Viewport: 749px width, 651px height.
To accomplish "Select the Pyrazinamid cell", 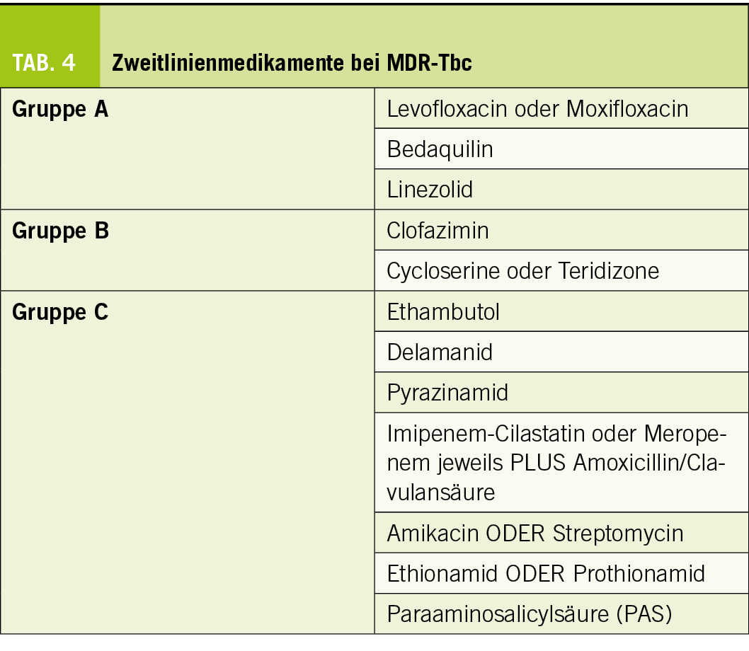I will click(x=447, y=392).
